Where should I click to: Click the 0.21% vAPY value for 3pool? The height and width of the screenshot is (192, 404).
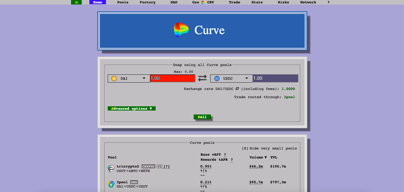[206, 182]
